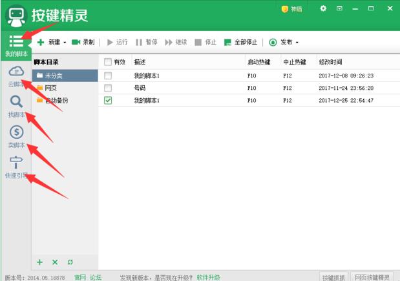Check the box for the 号码 script
400x281 pixels.
point(108,88)
